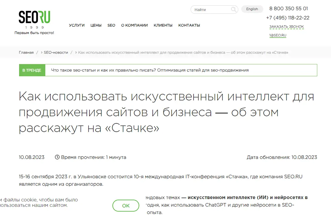This screenshot has width=331, height=222.
Task: Click the search magnifier icon
Action: 233,10
